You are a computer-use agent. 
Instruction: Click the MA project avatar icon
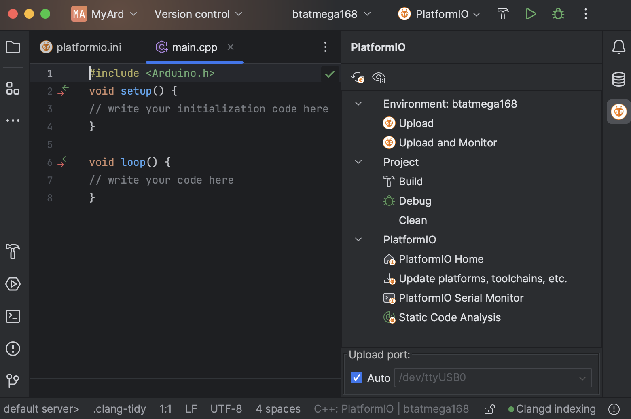pyautogui.click(x=79, y=14)
